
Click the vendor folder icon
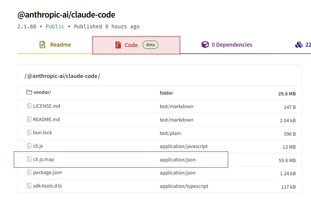pyautogui.click(x=29, y=92)
